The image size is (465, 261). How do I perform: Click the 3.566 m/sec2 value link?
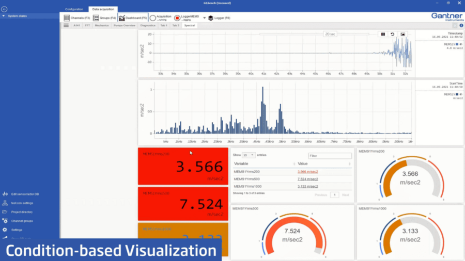click(x=307, y=172)
